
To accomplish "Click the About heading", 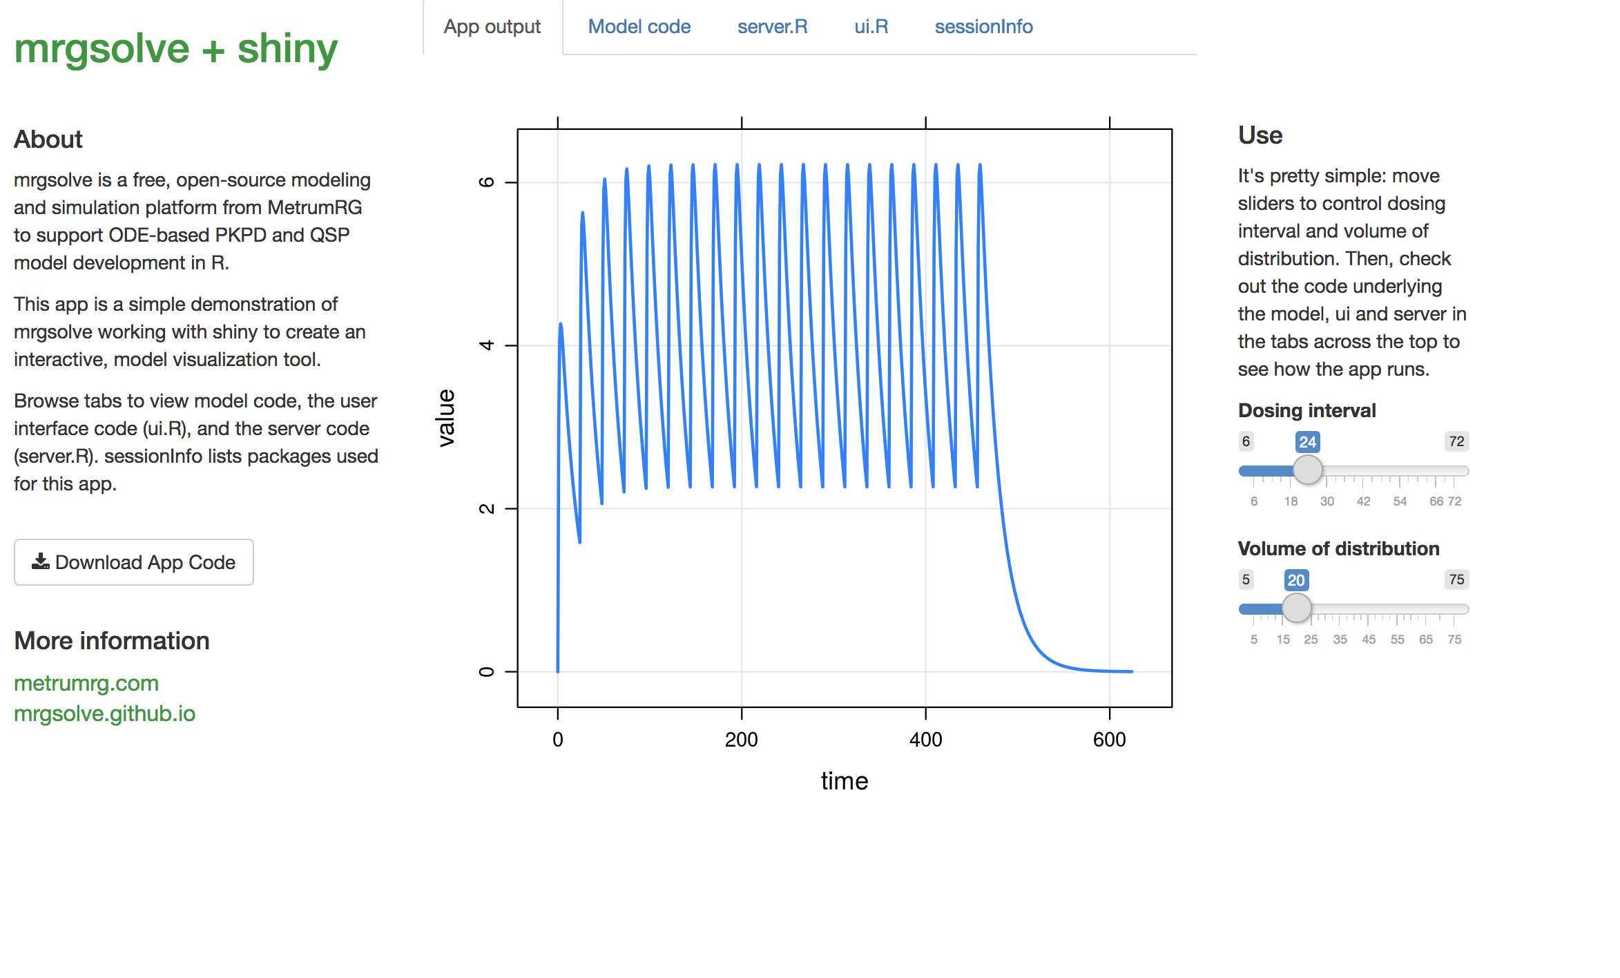I will (48, 140).
